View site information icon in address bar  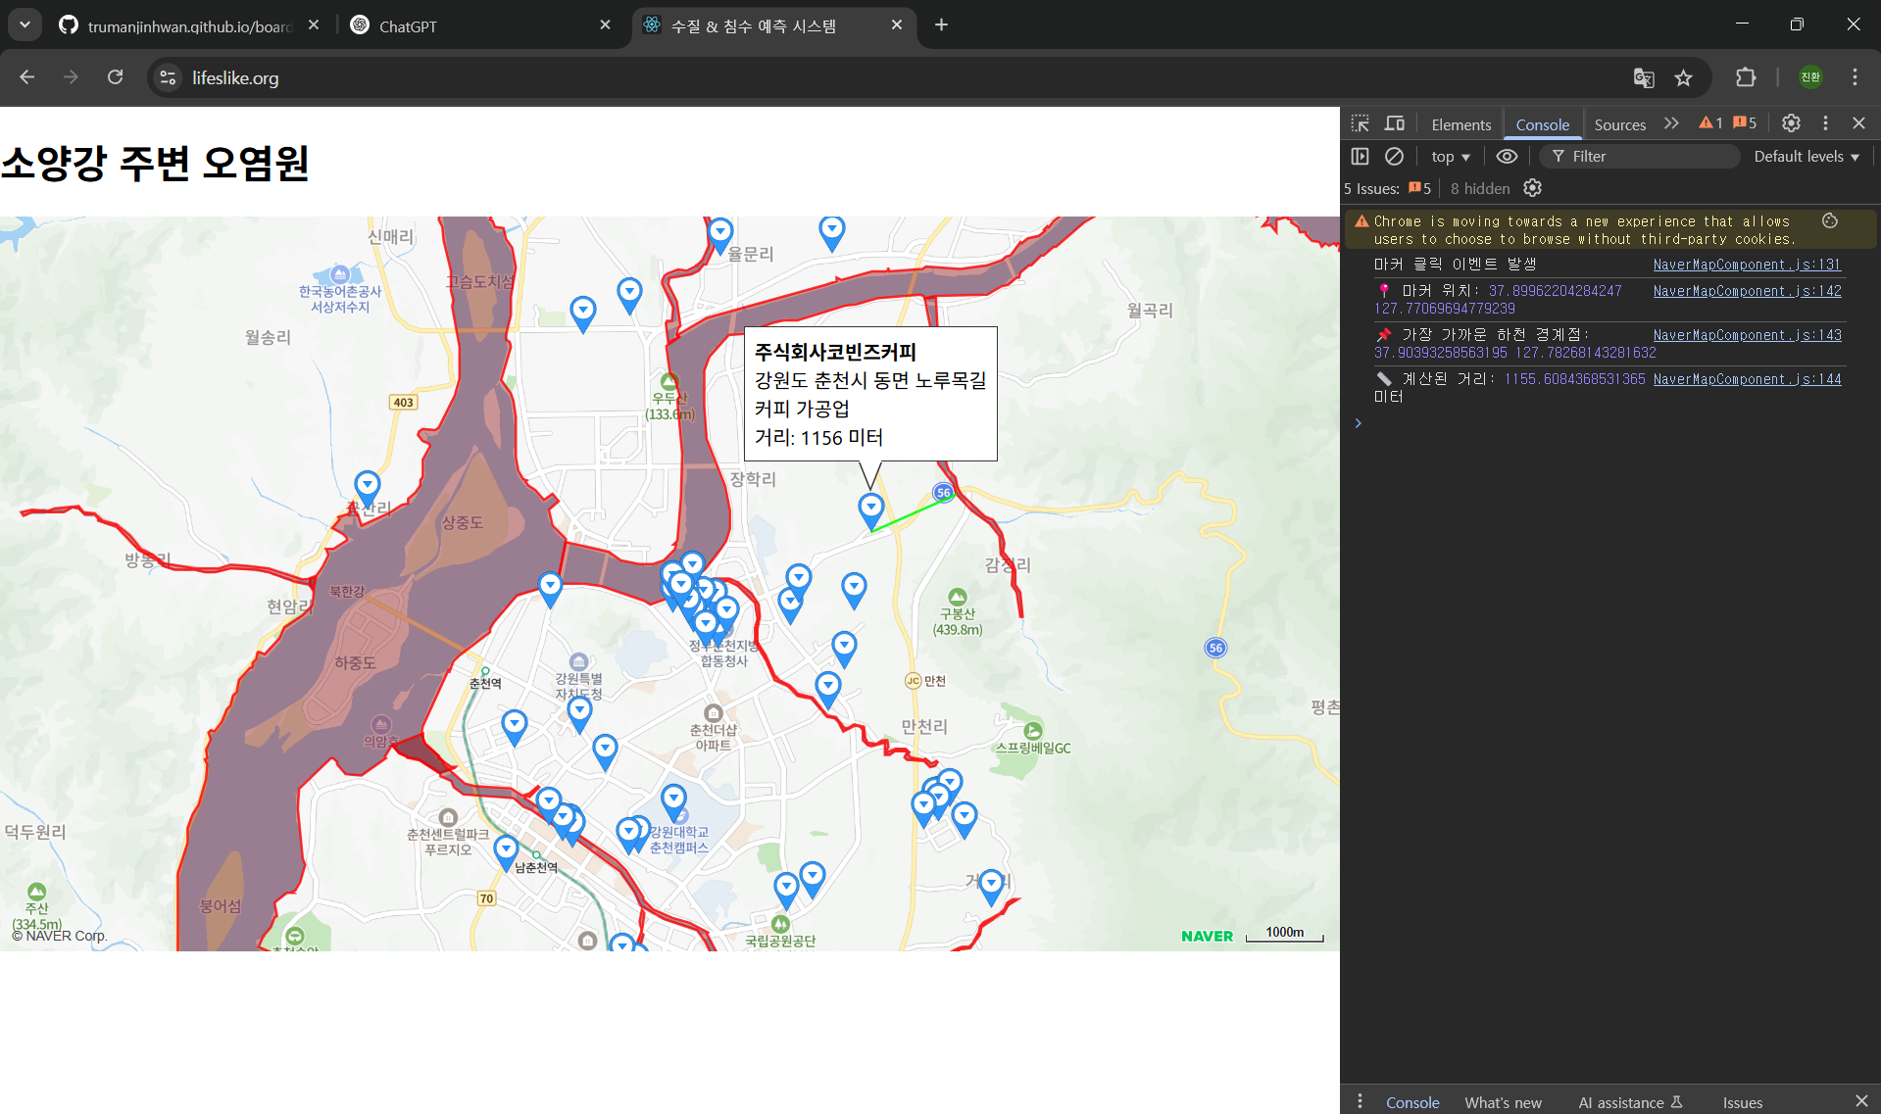[x=168, y=78]
